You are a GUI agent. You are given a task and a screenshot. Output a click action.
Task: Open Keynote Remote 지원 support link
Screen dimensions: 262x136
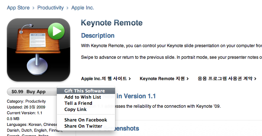(x=162, y=79)
